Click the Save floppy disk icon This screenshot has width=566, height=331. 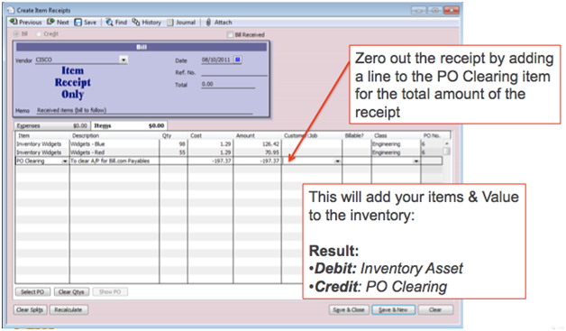click(x=78, y=23)
